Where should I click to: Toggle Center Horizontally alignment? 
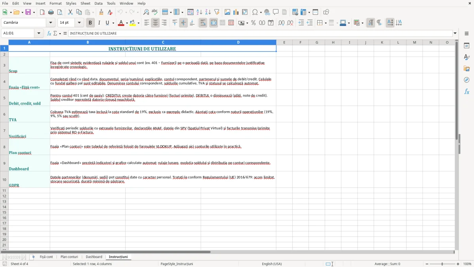155,23
